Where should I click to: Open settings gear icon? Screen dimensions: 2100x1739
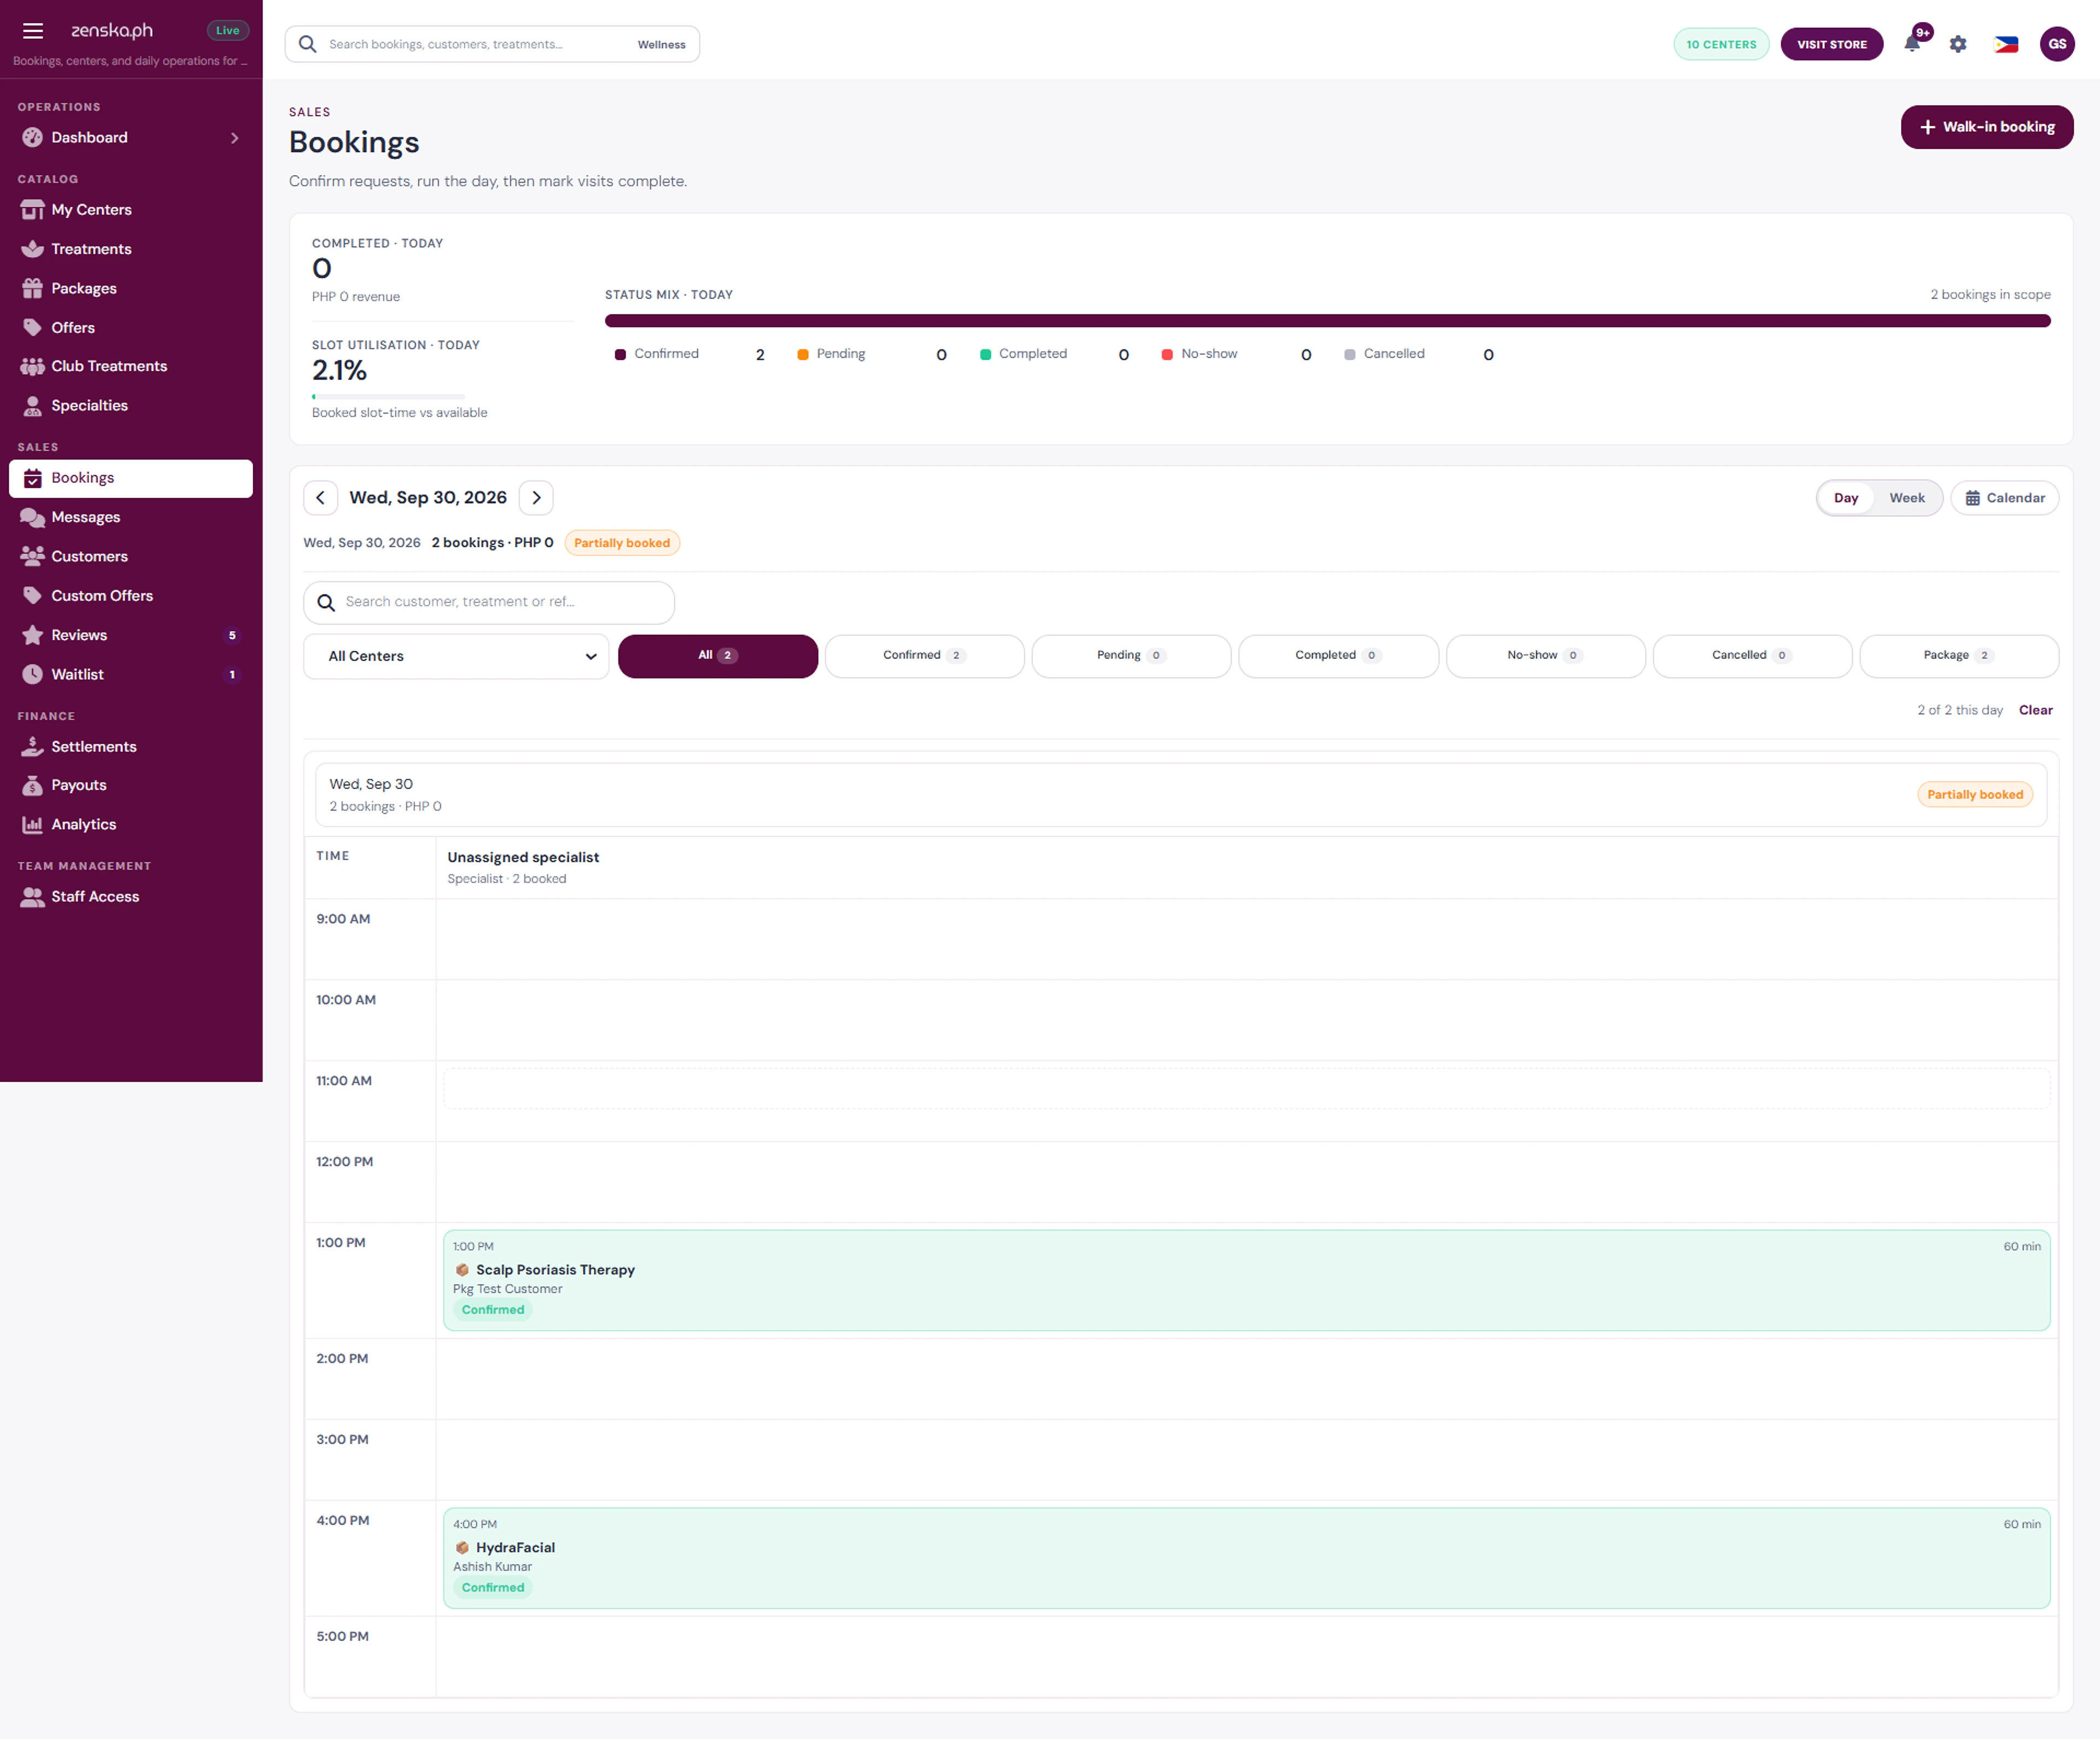click(1958, 44)
